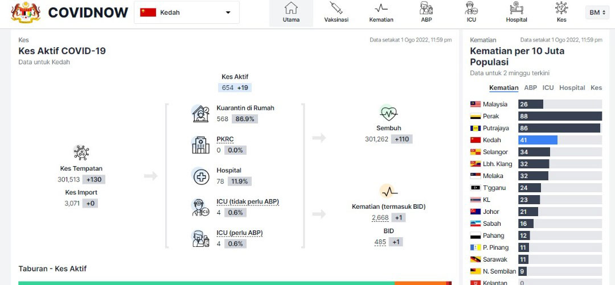The height and width of the screenshot is (285, 615).
Task: Click the PKRC underlined label
Action: [x=225, y=139]
